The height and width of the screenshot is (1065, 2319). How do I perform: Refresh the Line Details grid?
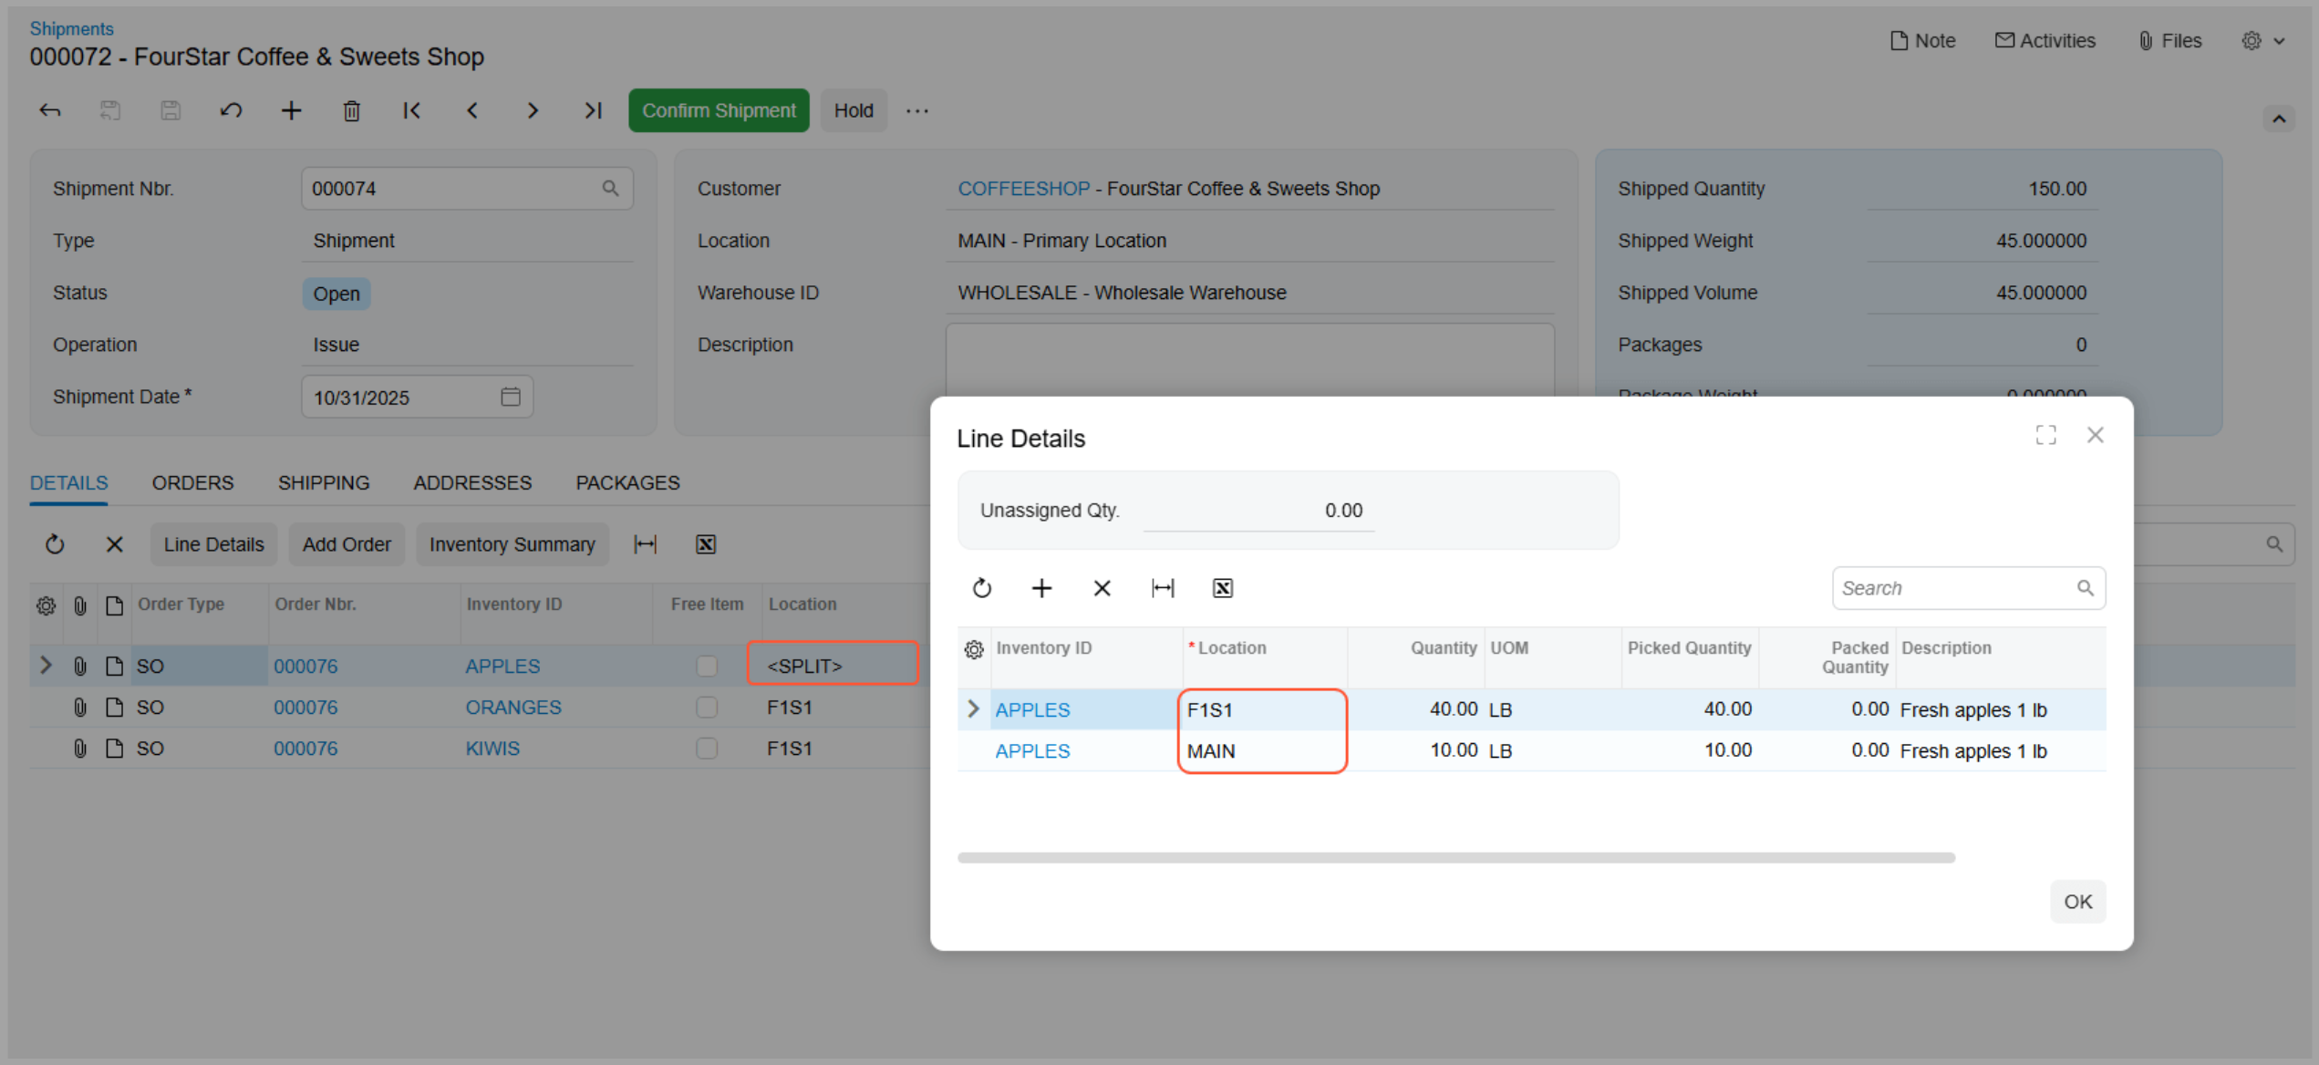point(981,588)
